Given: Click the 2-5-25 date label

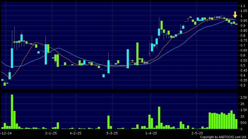Looking at the screenshot, I should (x=197, y=133).
